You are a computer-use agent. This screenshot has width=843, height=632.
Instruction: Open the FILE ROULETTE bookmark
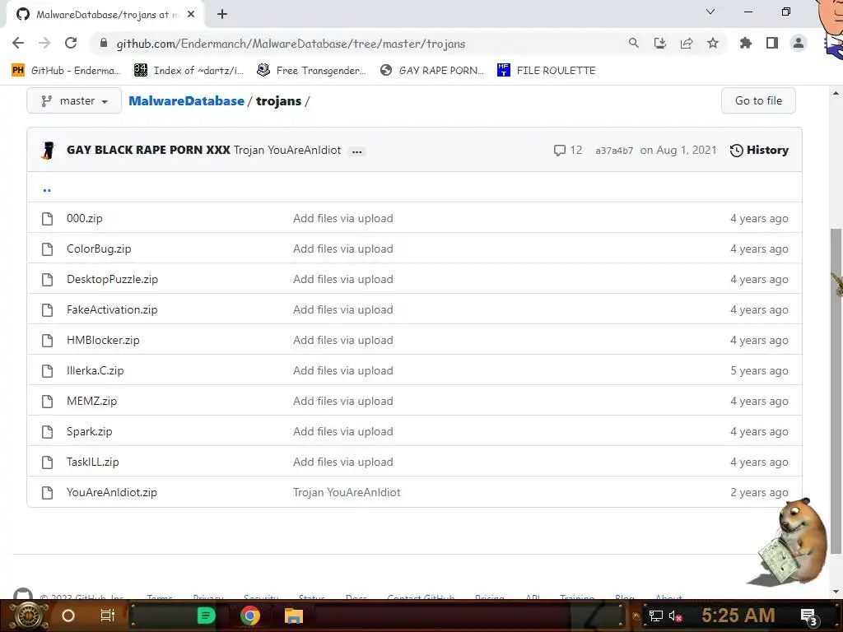click(547, 71)
